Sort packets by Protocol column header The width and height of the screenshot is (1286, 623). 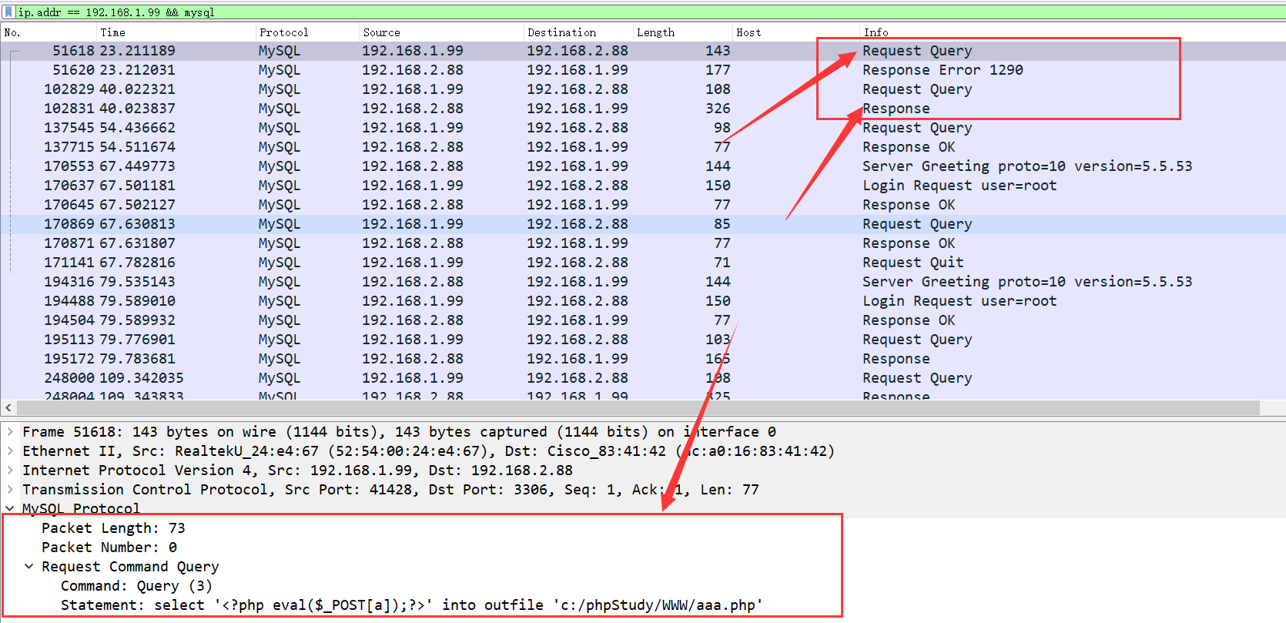click(307, 32)
